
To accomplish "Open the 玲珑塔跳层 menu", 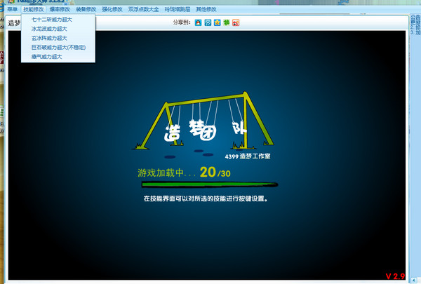I will tap(178, 9).
